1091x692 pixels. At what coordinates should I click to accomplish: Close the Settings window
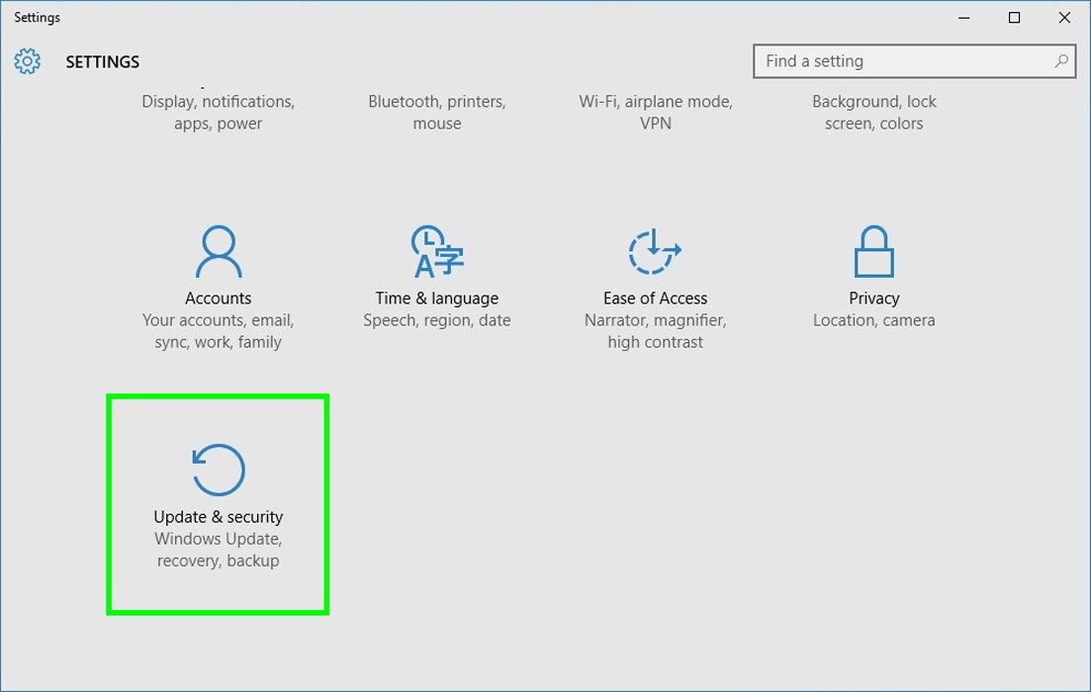click(1064, 18)
